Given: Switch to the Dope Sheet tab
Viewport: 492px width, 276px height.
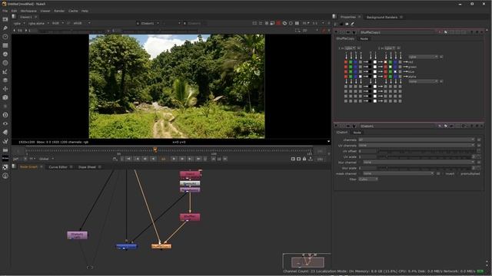Looking at the screenshot, I should coord(87,167).
